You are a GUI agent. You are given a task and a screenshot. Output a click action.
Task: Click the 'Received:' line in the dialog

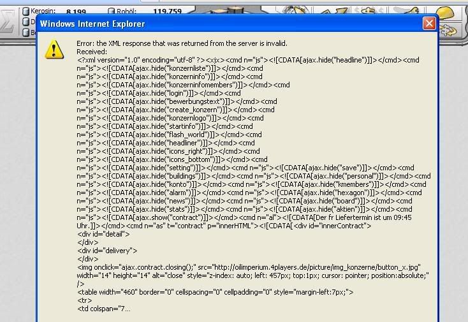click(92, 52)
